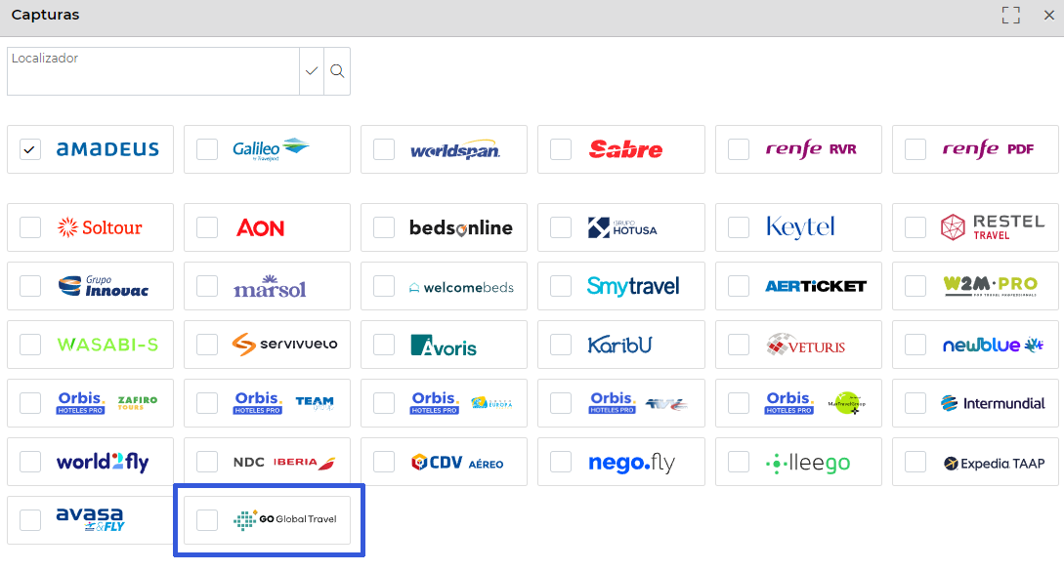Click the CDV Aéreo logo

457,463
